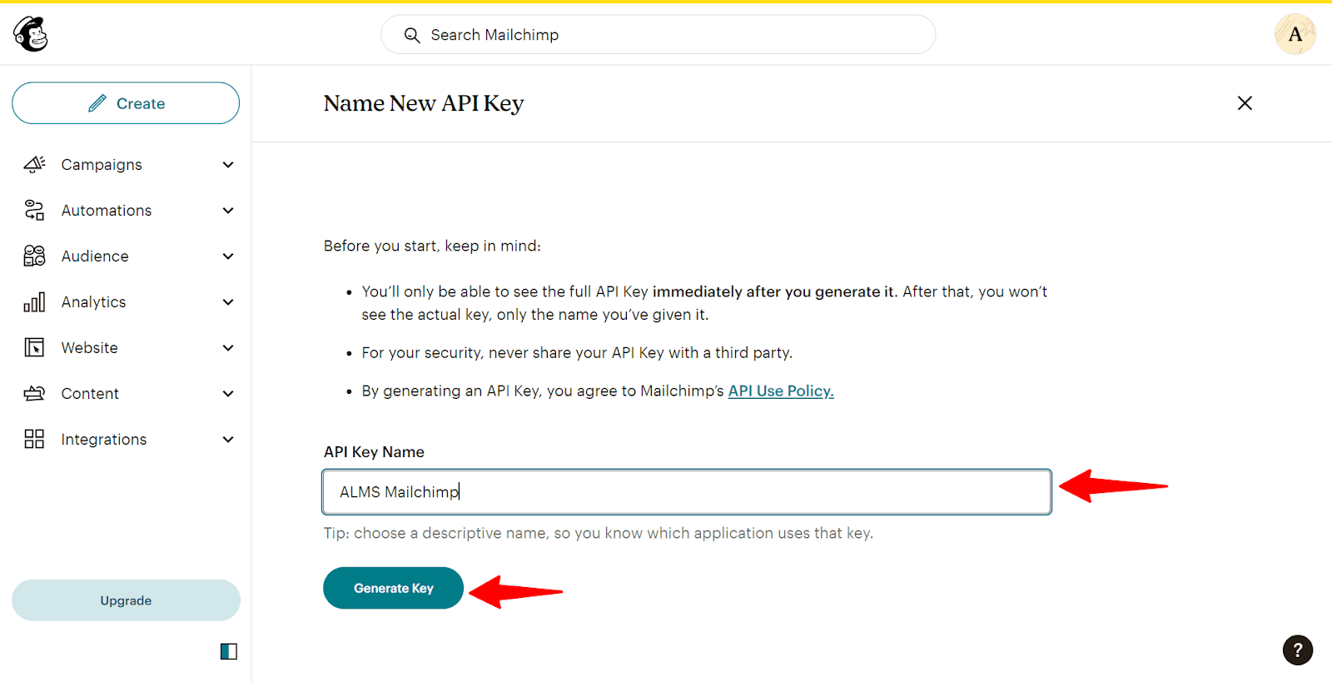Expand the Audience chevron

pyautogui.click(x=228, y=256)
